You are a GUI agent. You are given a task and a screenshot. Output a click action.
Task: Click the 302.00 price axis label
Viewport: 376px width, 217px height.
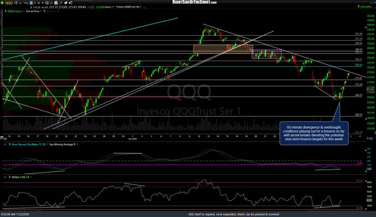pyautogui.click(x=371, y=16)
